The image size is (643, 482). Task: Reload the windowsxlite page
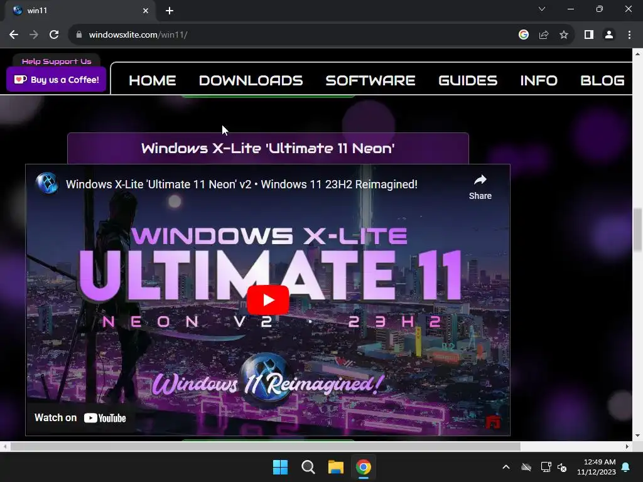pyautogui.click(x=54, y=35)
